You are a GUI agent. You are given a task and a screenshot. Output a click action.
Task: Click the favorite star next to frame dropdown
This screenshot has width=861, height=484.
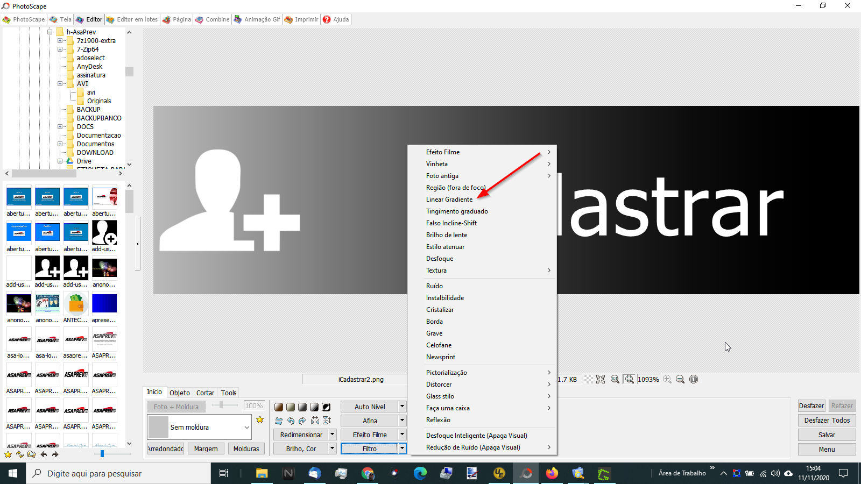coord(260,420)
